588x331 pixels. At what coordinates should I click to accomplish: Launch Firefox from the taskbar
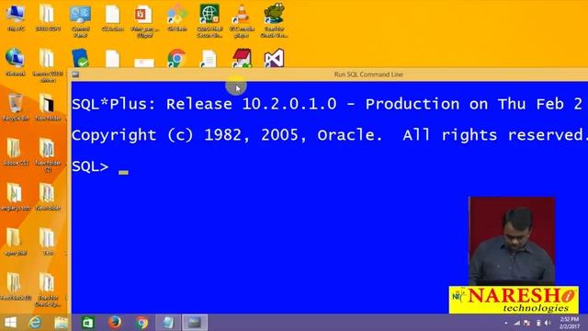(x=114, y=323)
